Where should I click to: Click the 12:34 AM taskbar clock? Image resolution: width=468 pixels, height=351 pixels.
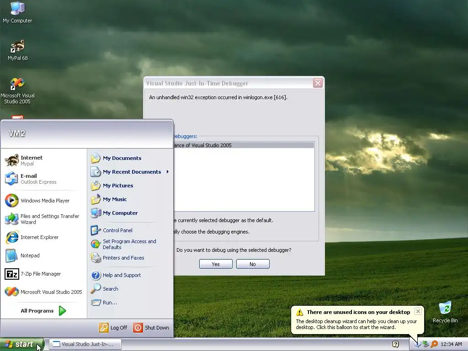451,344
